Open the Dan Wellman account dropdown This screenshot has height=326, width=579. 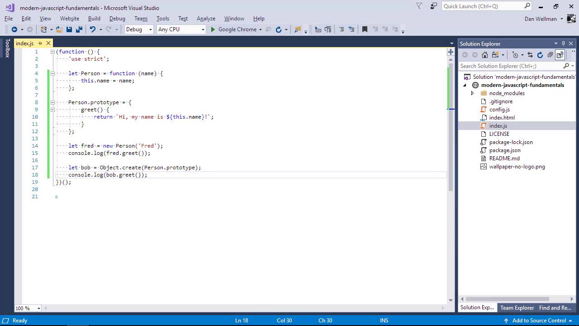coord(562,19)
